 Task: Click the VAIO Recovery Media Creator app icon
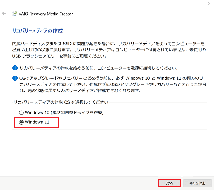click(x=14, y=14)
